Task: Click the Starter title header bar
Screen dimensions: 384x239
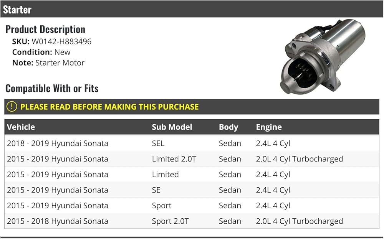Action: pyautogui.click(x=192, y=9)
